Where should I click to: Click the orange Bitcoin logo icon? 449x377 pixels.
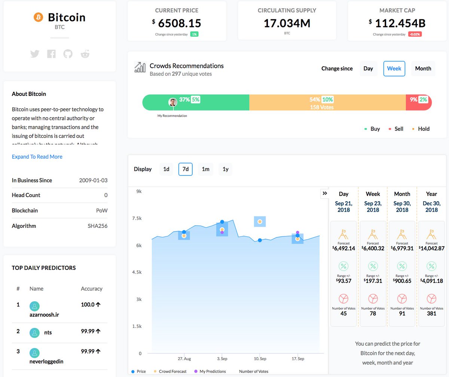(39, 17)
